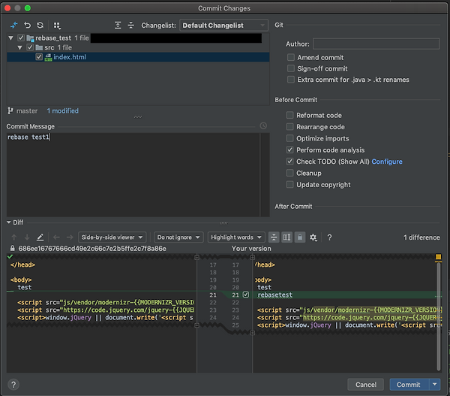The width and height of the screenshot is (450, 396).
Task: Enable Cleanup checkbox
Action: 289,173
